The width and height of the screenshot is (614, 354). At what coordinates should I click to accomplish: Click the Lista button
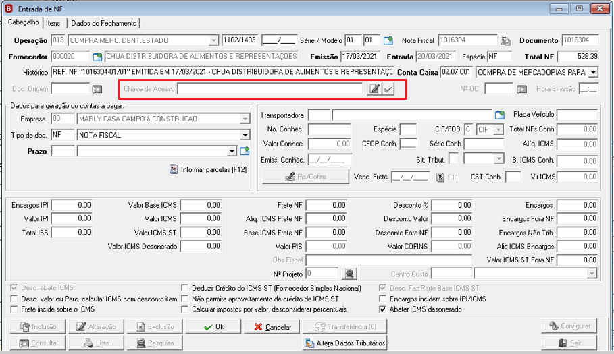pyautogui.click(x=97, y=343)
